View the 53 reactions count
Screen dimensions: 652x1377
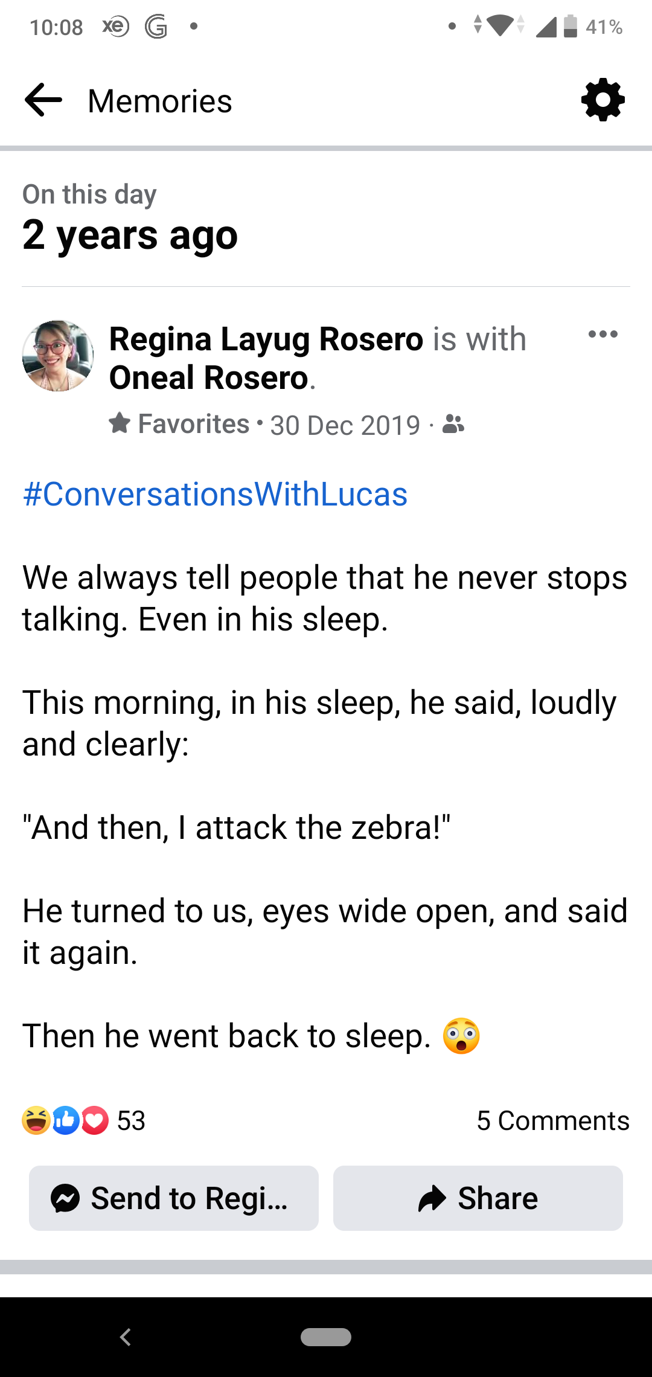pyautogui.click(x=131, y=1121)
